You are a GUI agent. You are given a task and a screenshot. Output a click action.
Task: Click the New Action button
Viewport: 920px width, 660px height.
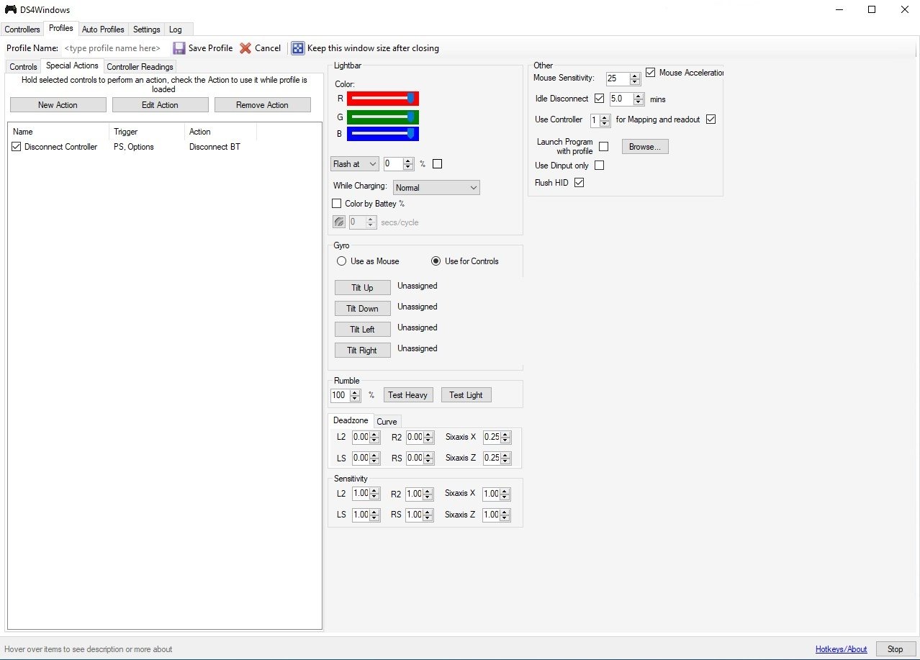[58, 105]
